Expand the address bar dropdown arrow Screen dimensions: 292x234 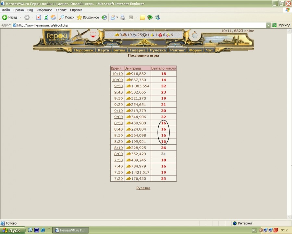tap(268, 25)
